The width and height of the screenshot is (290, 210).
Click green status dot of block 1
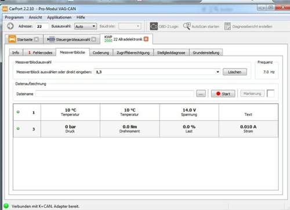(18, 112)
